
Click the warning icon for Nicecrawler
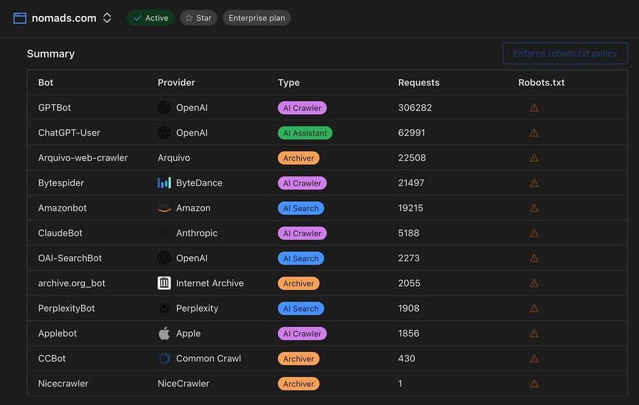point(534,383)
